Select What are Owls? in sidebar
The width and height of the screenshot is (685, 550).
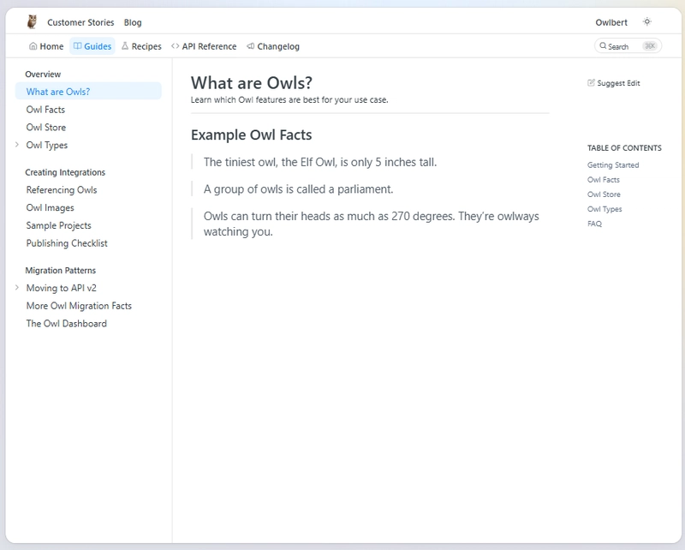(88, 92)
